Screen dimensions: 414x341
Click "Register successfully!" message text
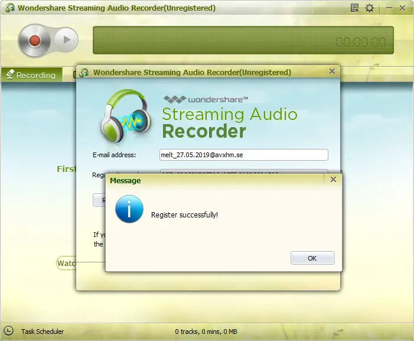(x=184, y=215)
